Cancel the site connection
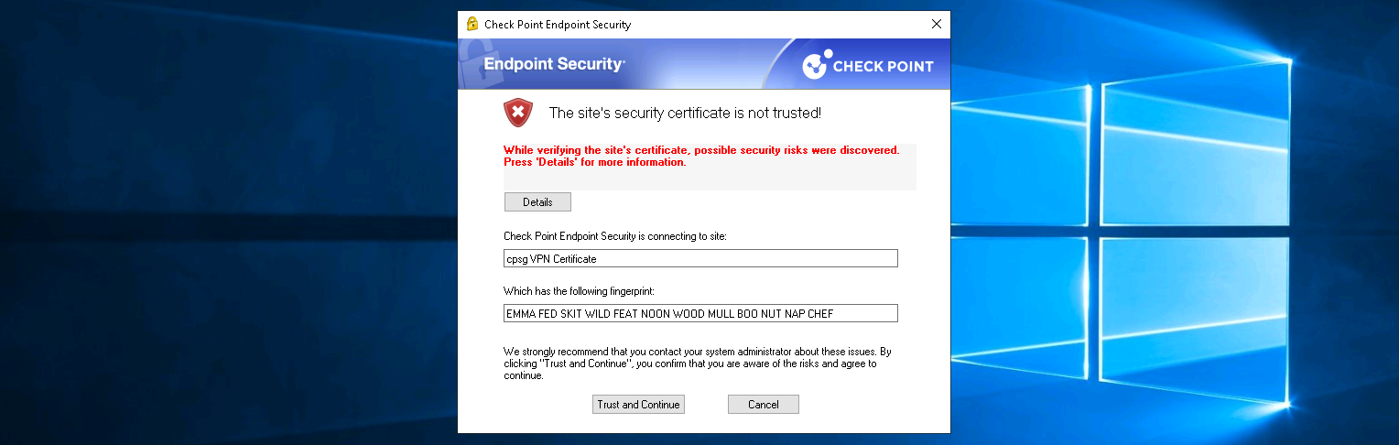Viewport: 1399px width, 445px height. pyautogui.click(x=763, y=405)
